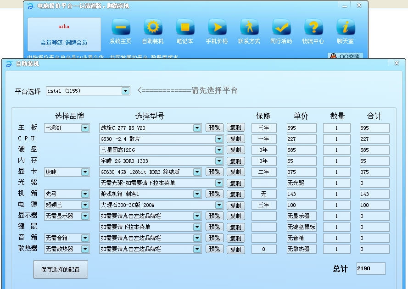The width and height of the screenshot is (408, 289).
Task: Click the 自助装机 window logo icon
Action: [9, 64]
